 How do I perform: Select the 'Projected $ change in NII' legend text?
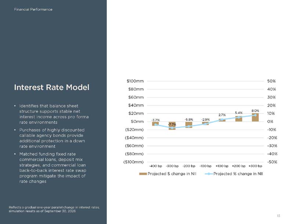pyautogui.click(x=172, y=174)
